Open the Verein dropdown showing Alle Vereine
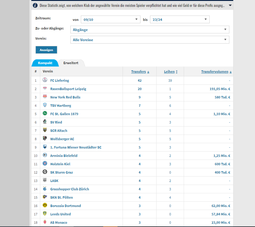The width and height of the screenshot is (255, 227). tap(149, 40)
